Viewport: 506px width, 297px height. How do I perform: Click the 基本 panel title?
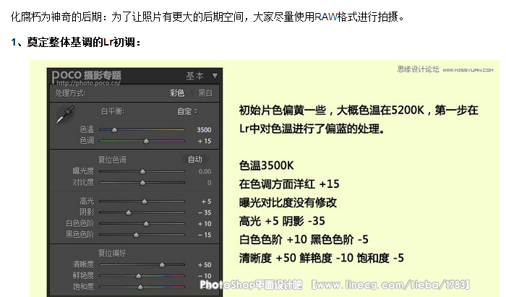195,76
